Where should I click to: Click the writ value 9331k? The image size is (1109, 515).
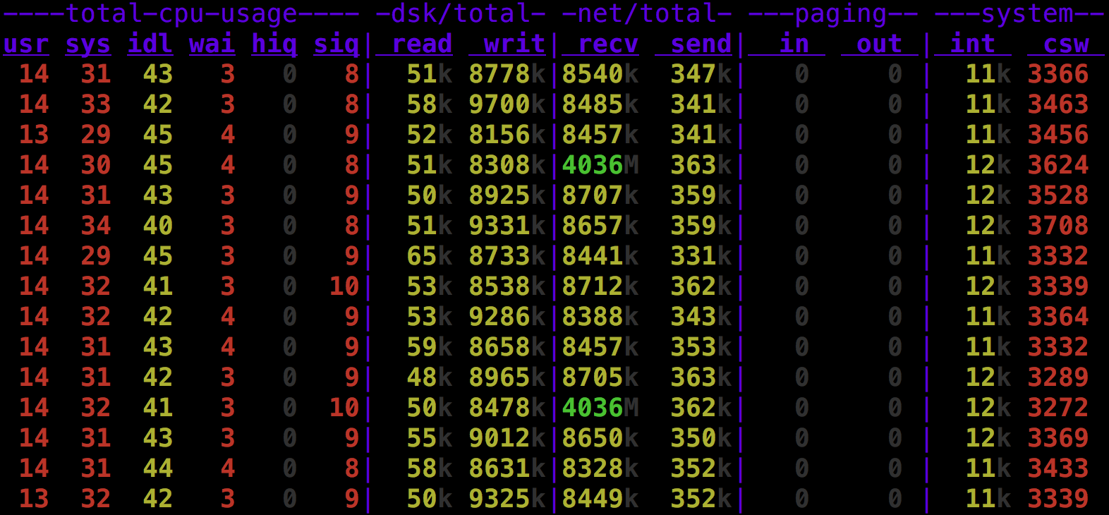[x=507, y=226]
